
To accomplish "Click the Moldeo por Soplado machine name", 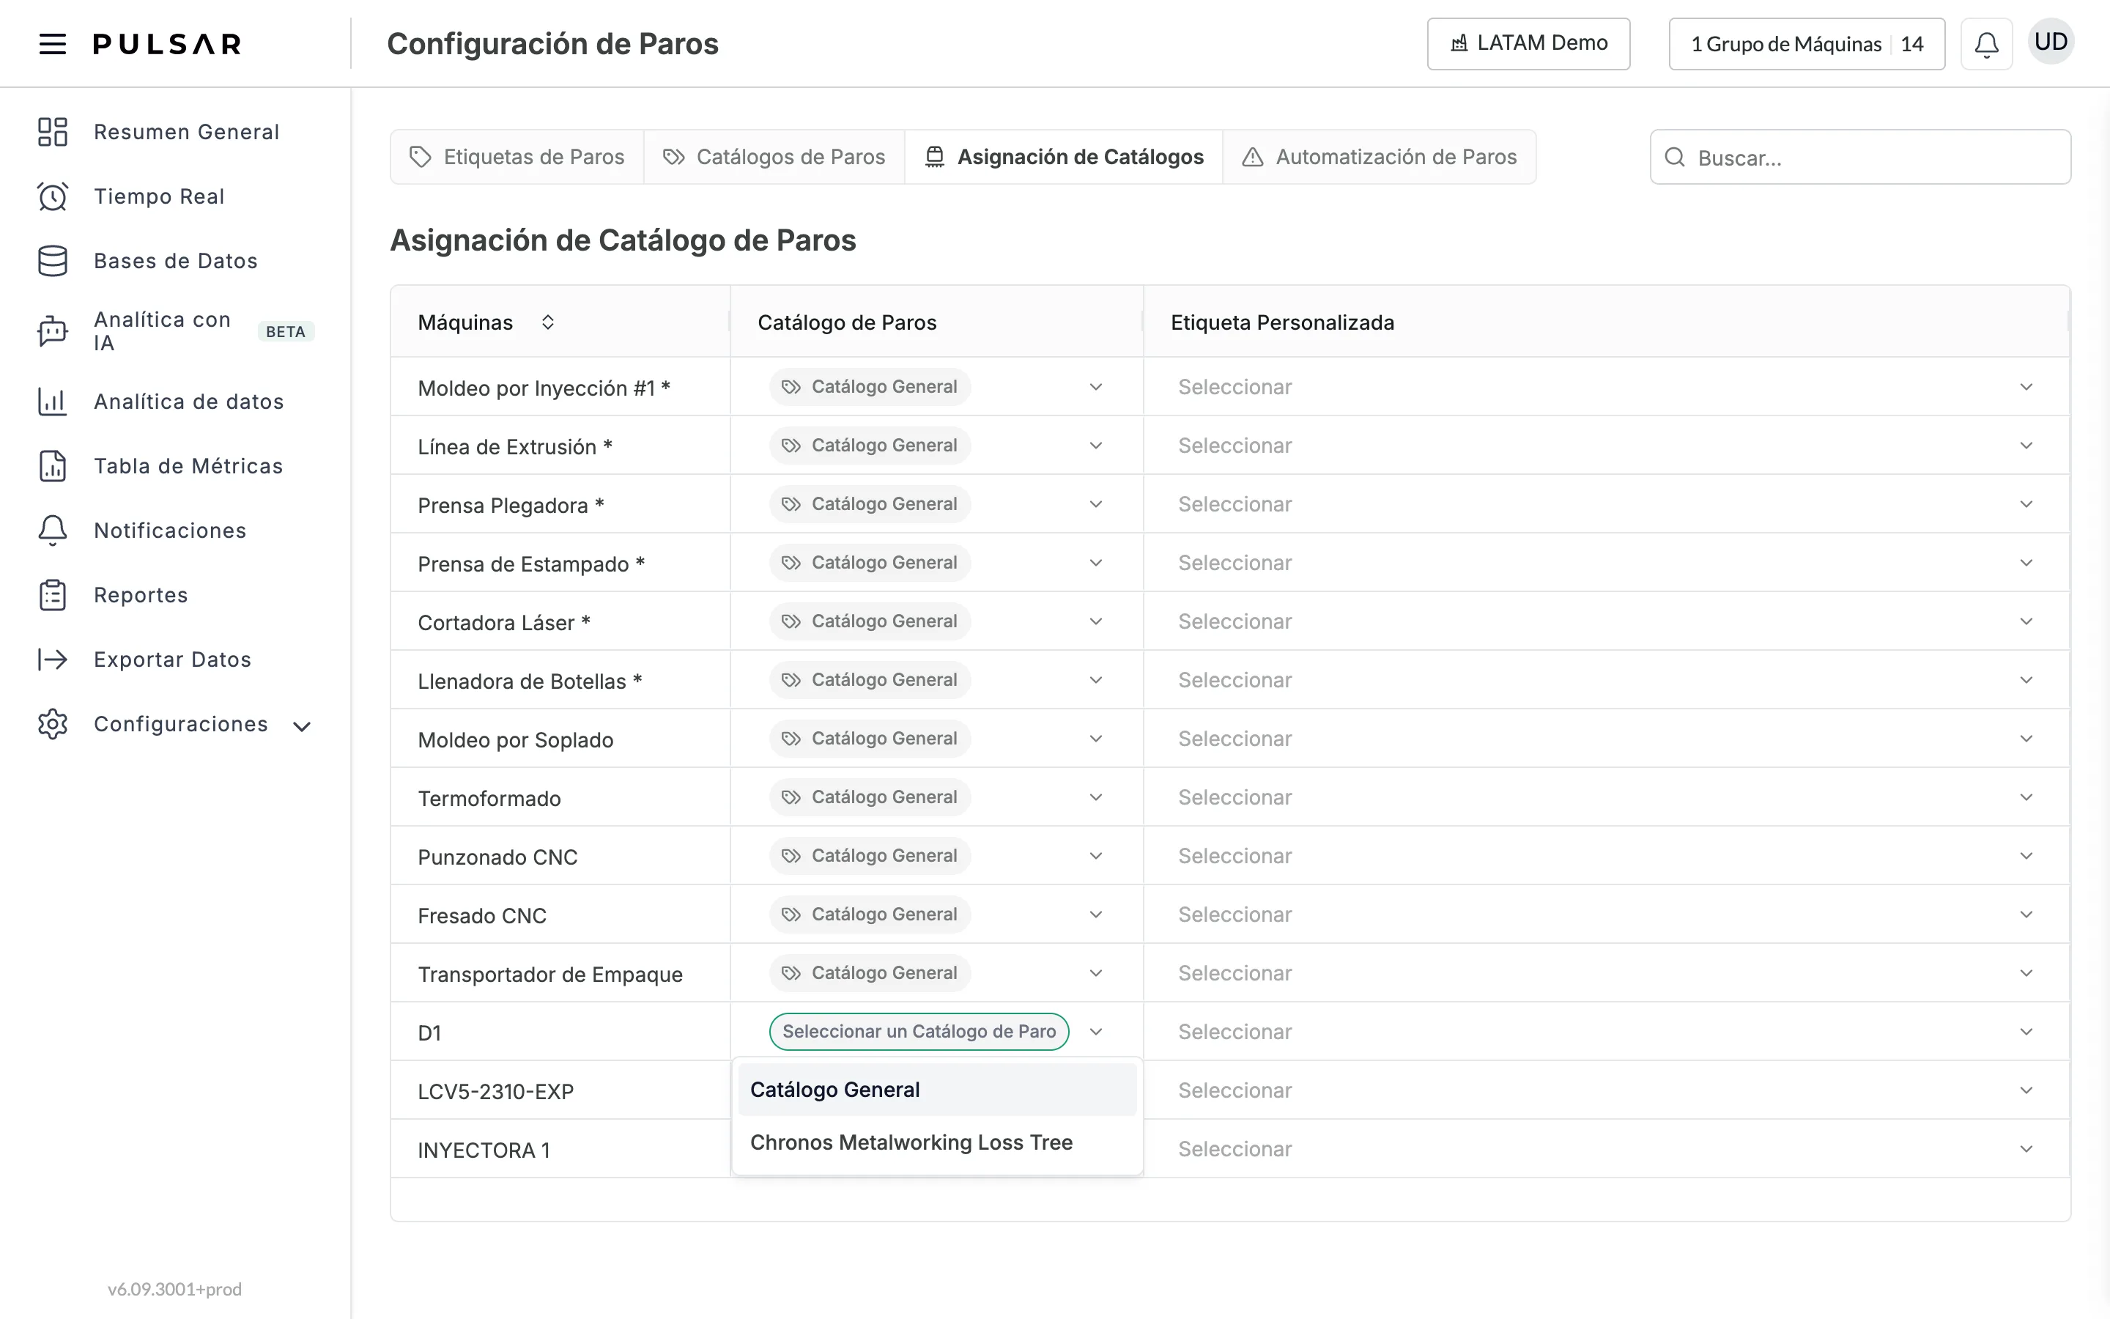I will (515, 740).
